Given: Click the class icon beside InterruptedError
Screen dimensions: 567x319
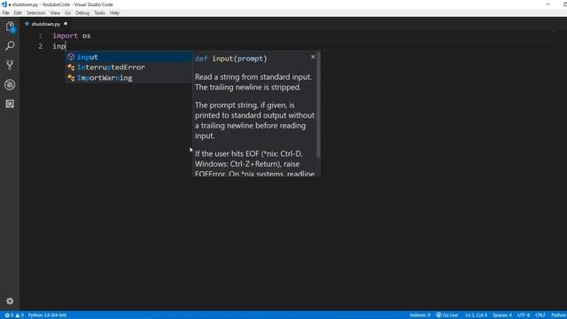Looking at the screenshot, I should tap(71, 67).
